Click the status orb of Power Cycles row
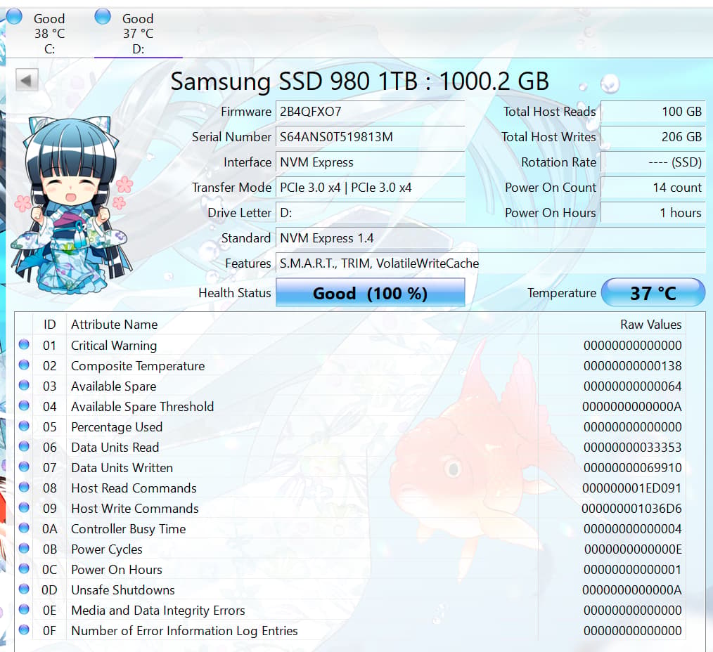 tap(24, 549)
